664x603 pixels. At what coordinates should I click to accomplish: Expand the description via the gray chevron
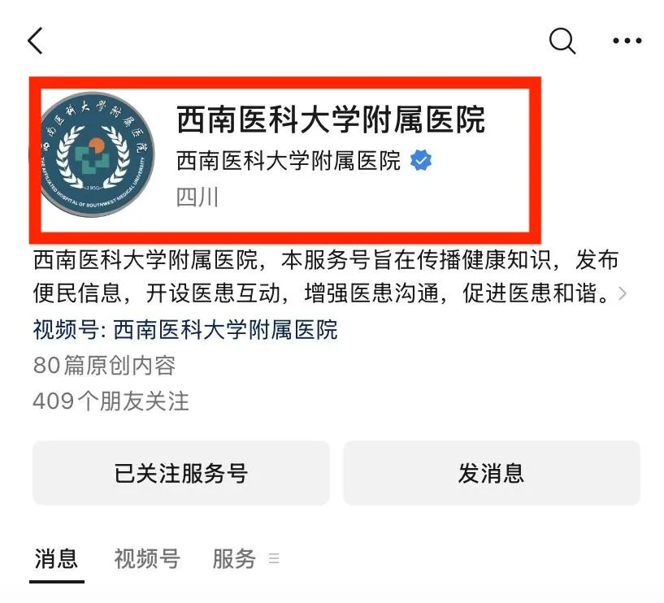coord(622,293)
